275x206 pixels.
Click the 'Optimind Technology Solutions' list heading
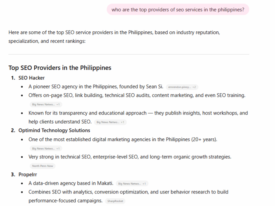click(54, 130)
